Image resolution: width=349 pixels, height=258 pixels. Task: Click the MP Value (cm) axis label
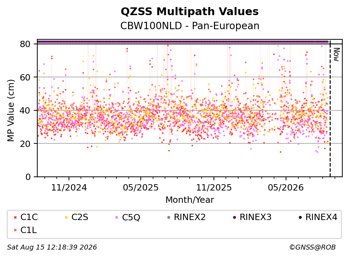click(11, 110)
